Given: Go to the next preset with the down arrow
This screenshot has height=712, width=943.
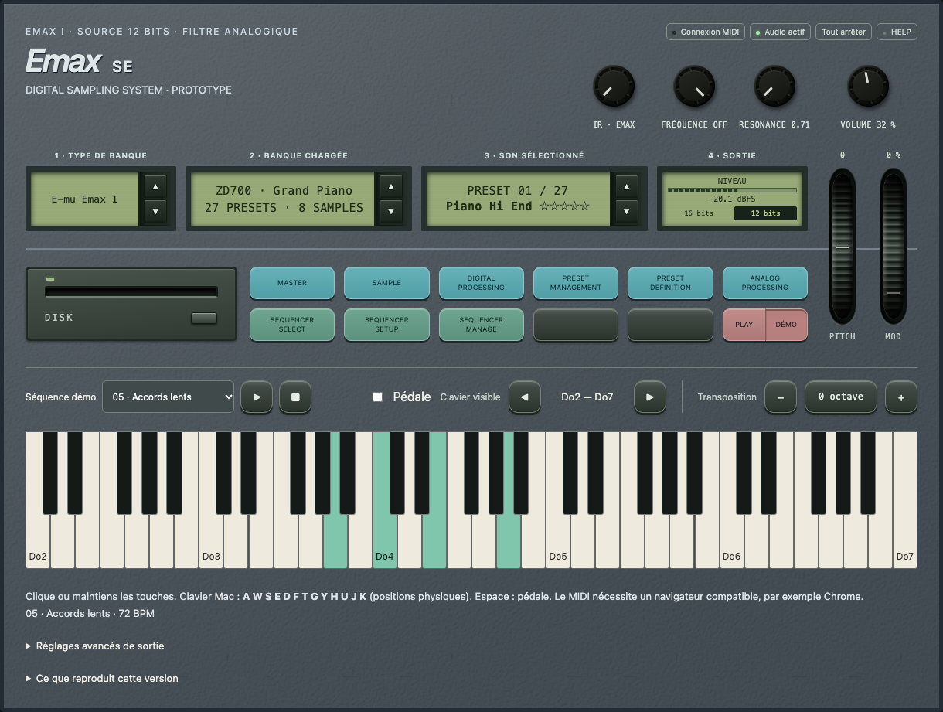Looking at the screenshot, I should [626, 211].
